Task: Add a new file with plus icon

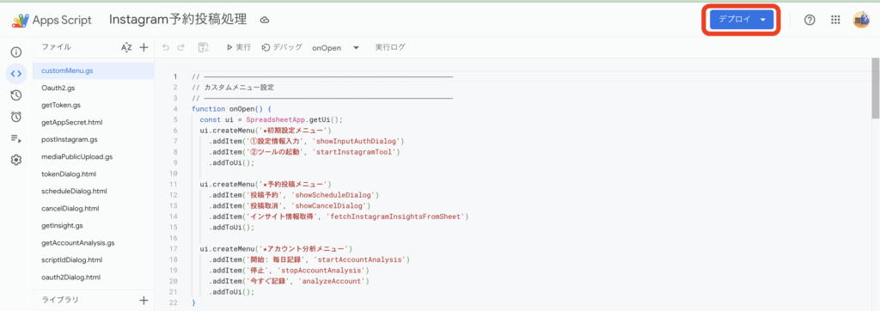Action: pos(144,48)
